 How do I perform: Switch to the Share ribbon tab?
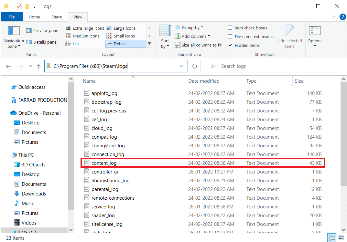57,17
